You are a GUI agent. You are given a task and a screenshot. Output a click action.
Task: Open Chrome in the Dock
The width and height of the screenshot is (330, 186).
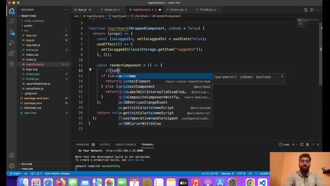coord(250,182)
